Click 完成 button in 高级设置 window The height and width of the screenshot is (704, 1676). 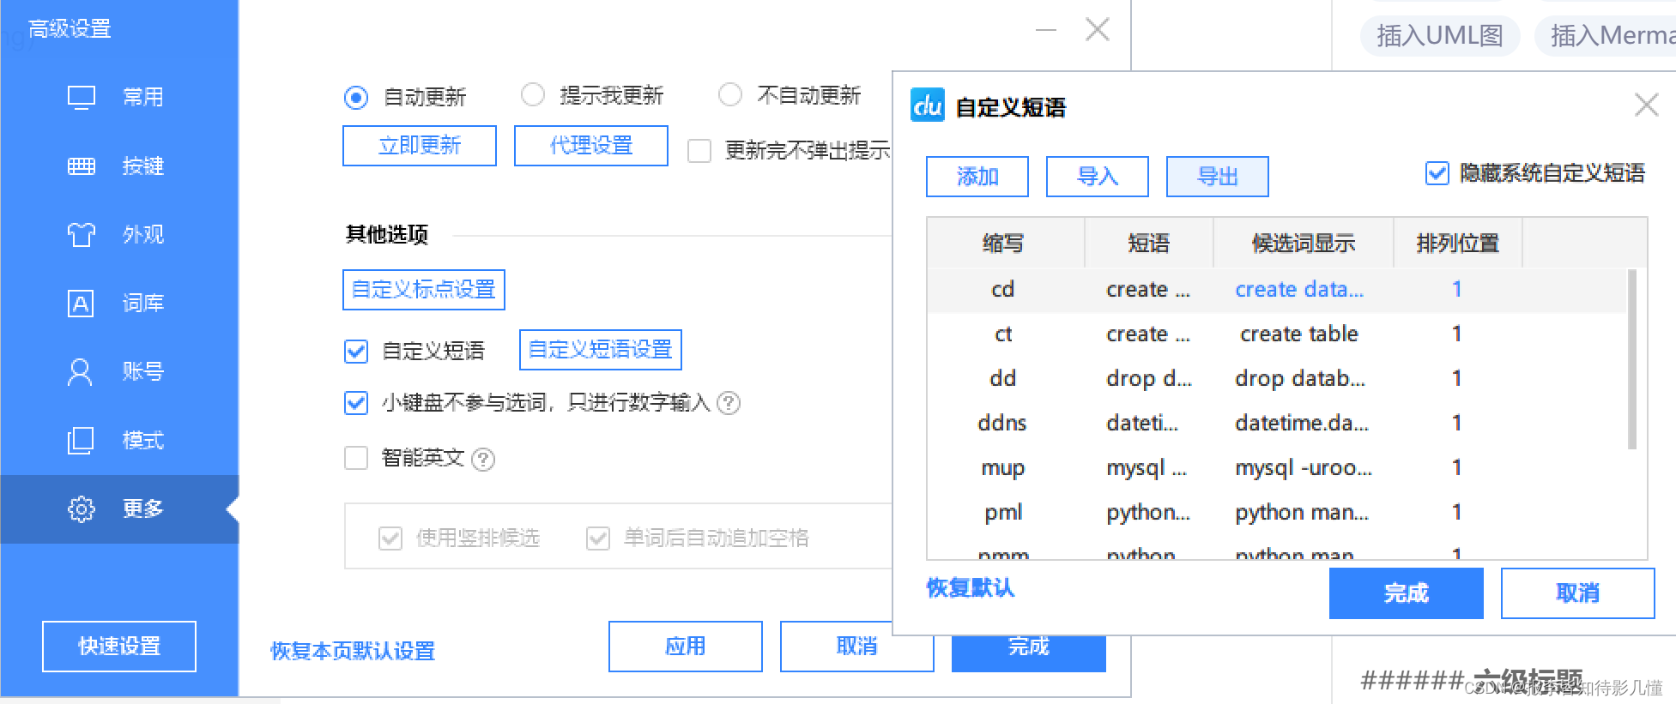(x=1029, y=653)
